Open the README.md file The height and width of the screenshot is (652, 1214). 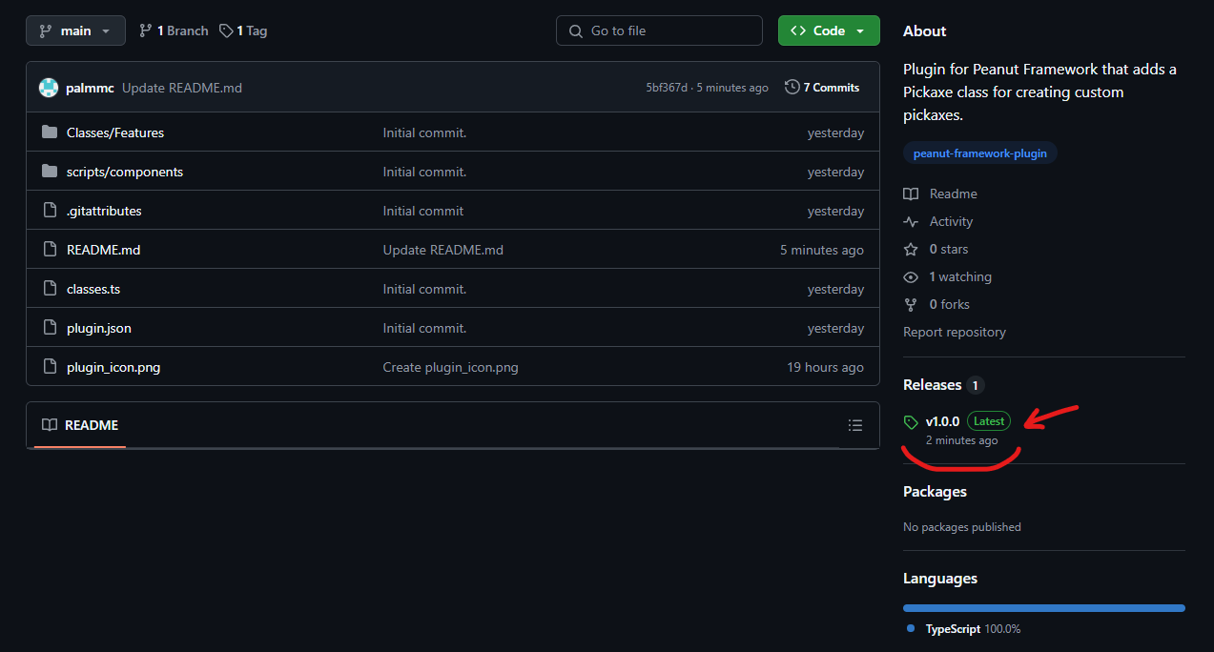[103, 250]
